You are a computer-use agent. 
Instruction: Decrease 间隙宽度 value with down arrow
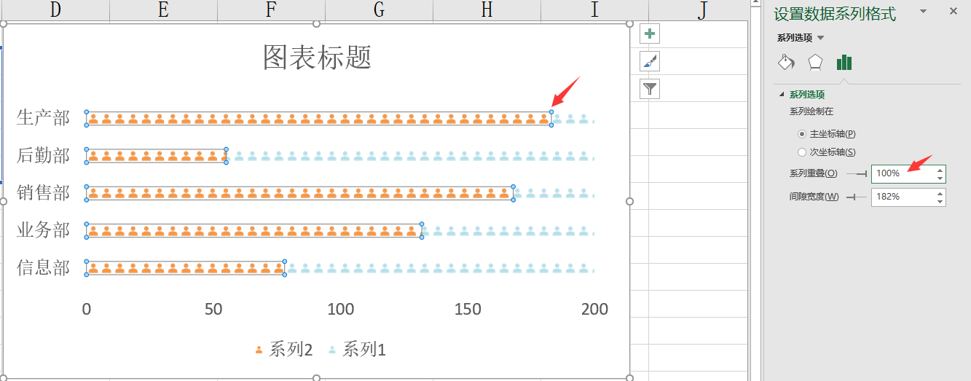(x=940, y=201)
